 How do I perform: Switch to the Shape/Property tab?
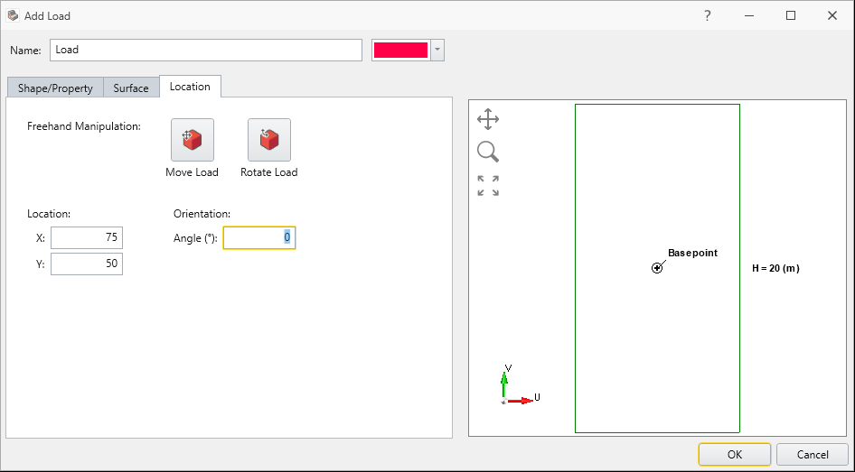point(55,88)
